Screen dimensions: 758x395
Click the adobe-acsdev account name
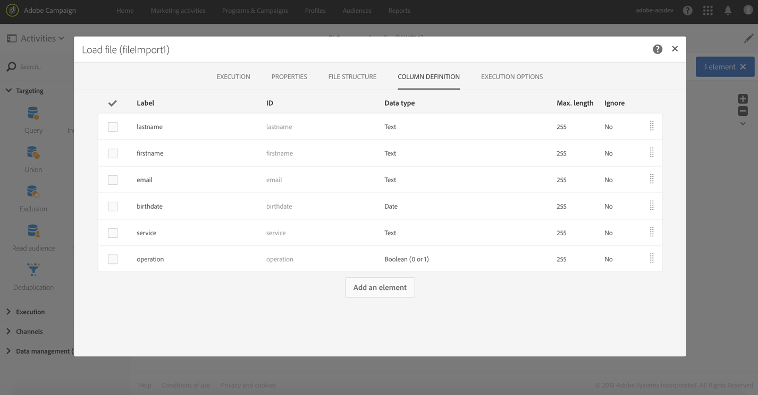pyautogui.click(x=654, y=11)
